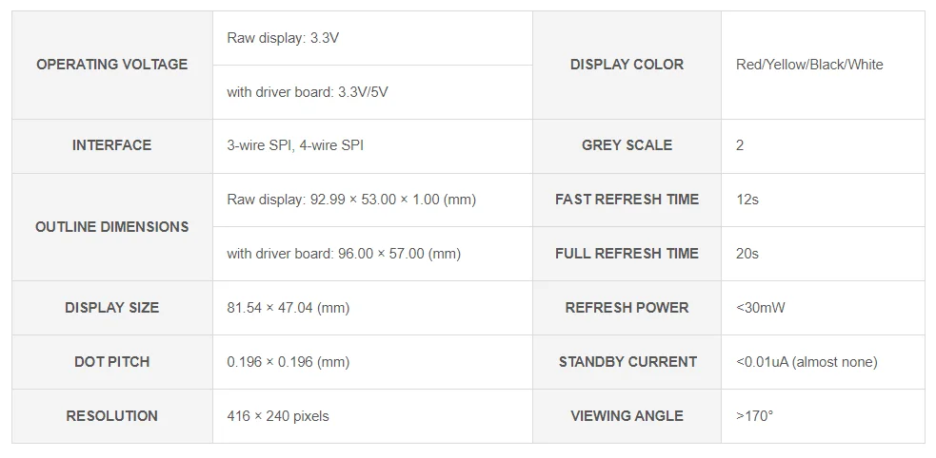Click the OPERATING VOLTAGE header cell
936x458 pixels.
pos(111,65)
